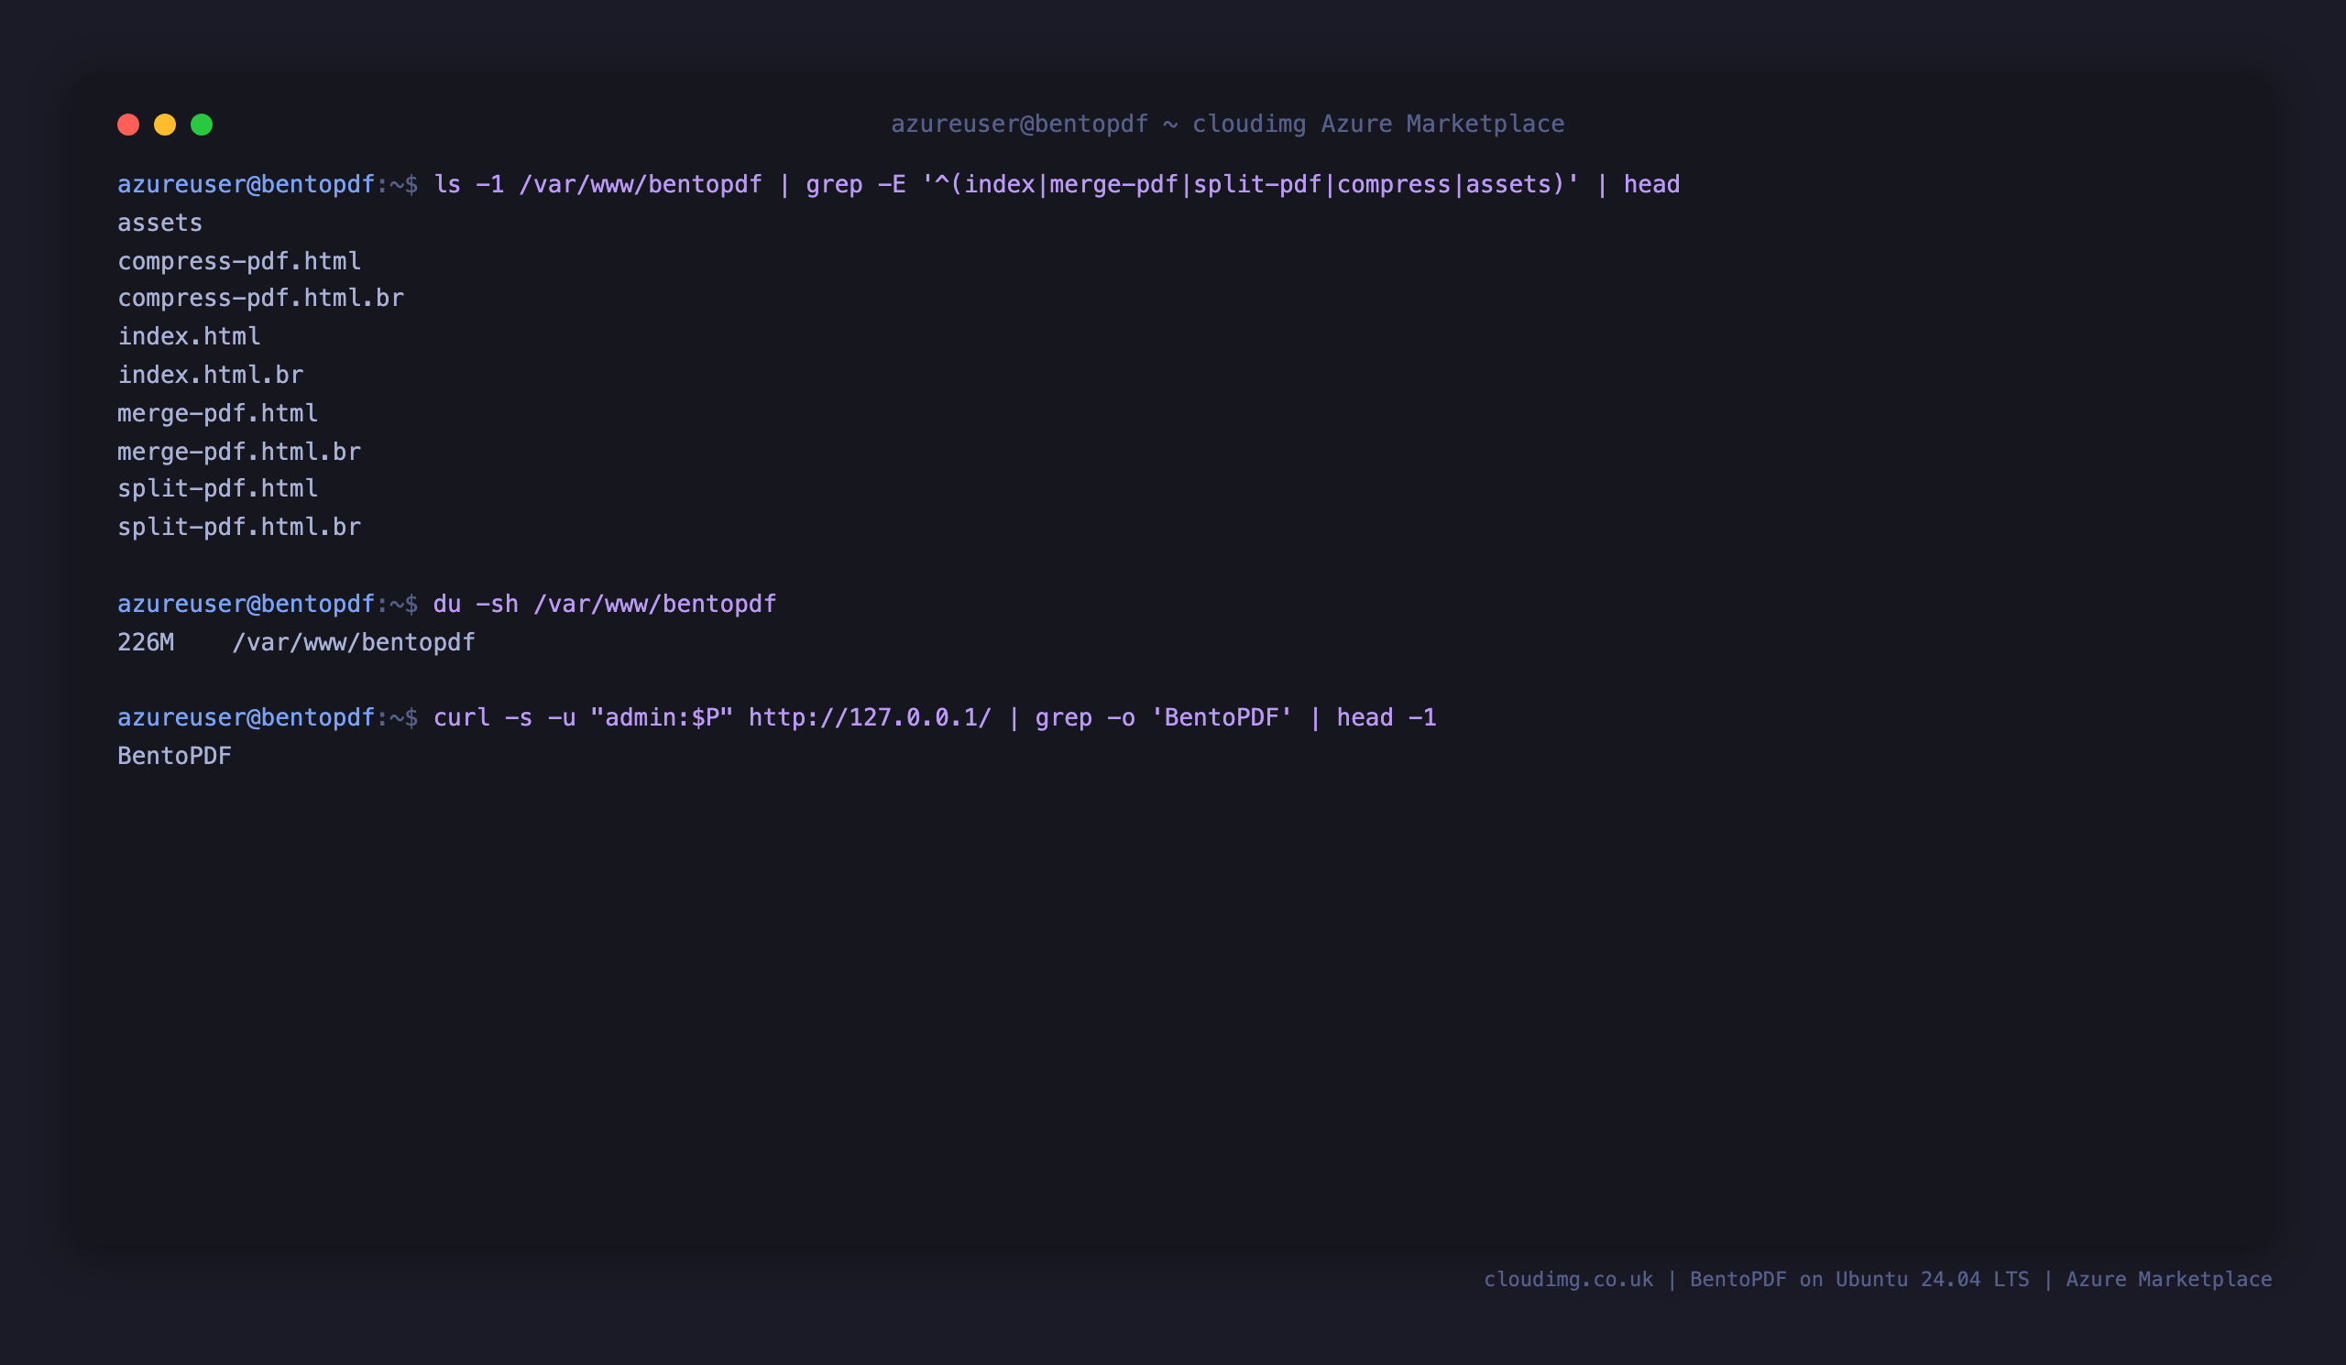Click the '226M' disk usage value
This screenshot has width=2346, height=1365.
click(x=146, y=643)
